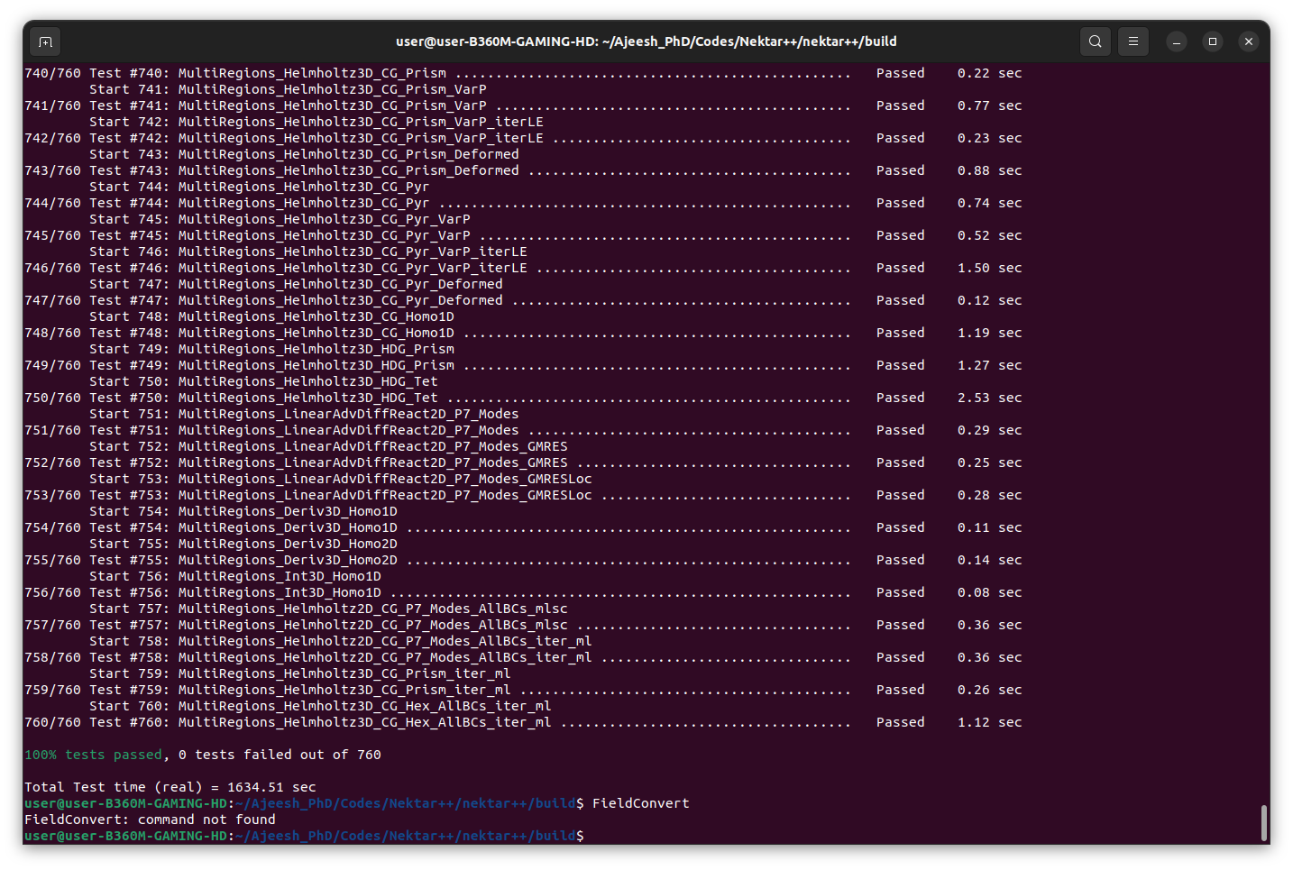Click the window title showing nektar++/build path
This screenshot has height=870, width=1293.
point(646,41)
